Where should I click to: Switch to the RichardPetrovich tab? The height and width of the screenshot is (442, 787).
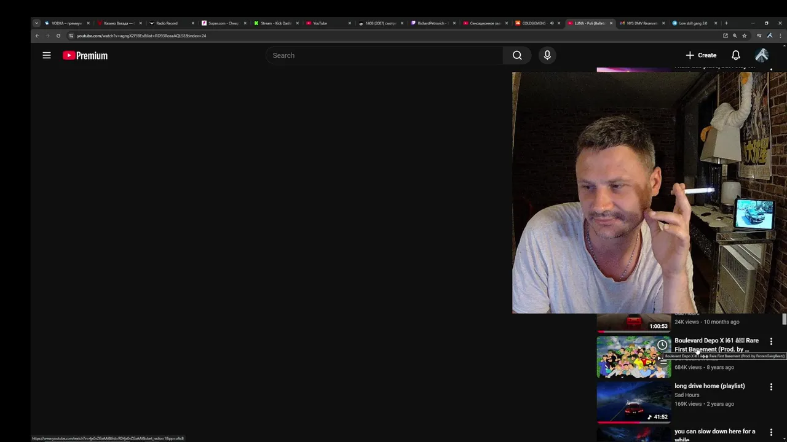pos(432,23)
